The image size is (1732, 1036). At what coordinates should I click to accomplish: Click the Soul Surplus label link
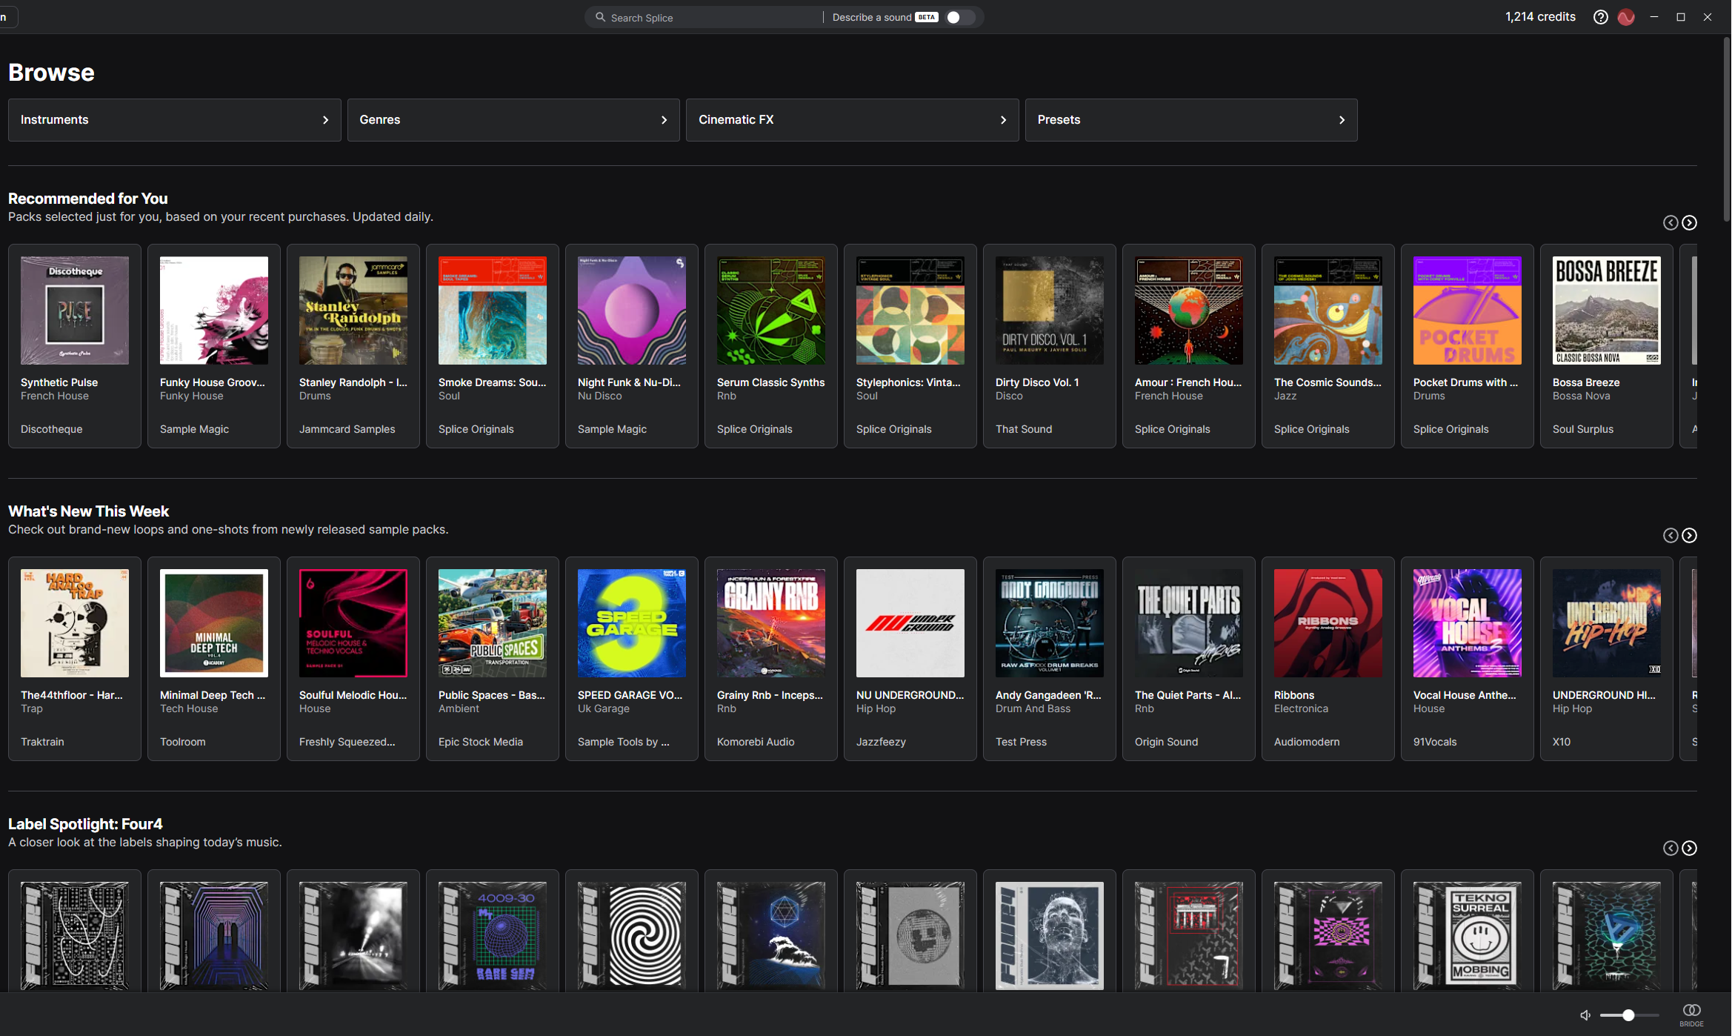click(x=1583, y=429)
